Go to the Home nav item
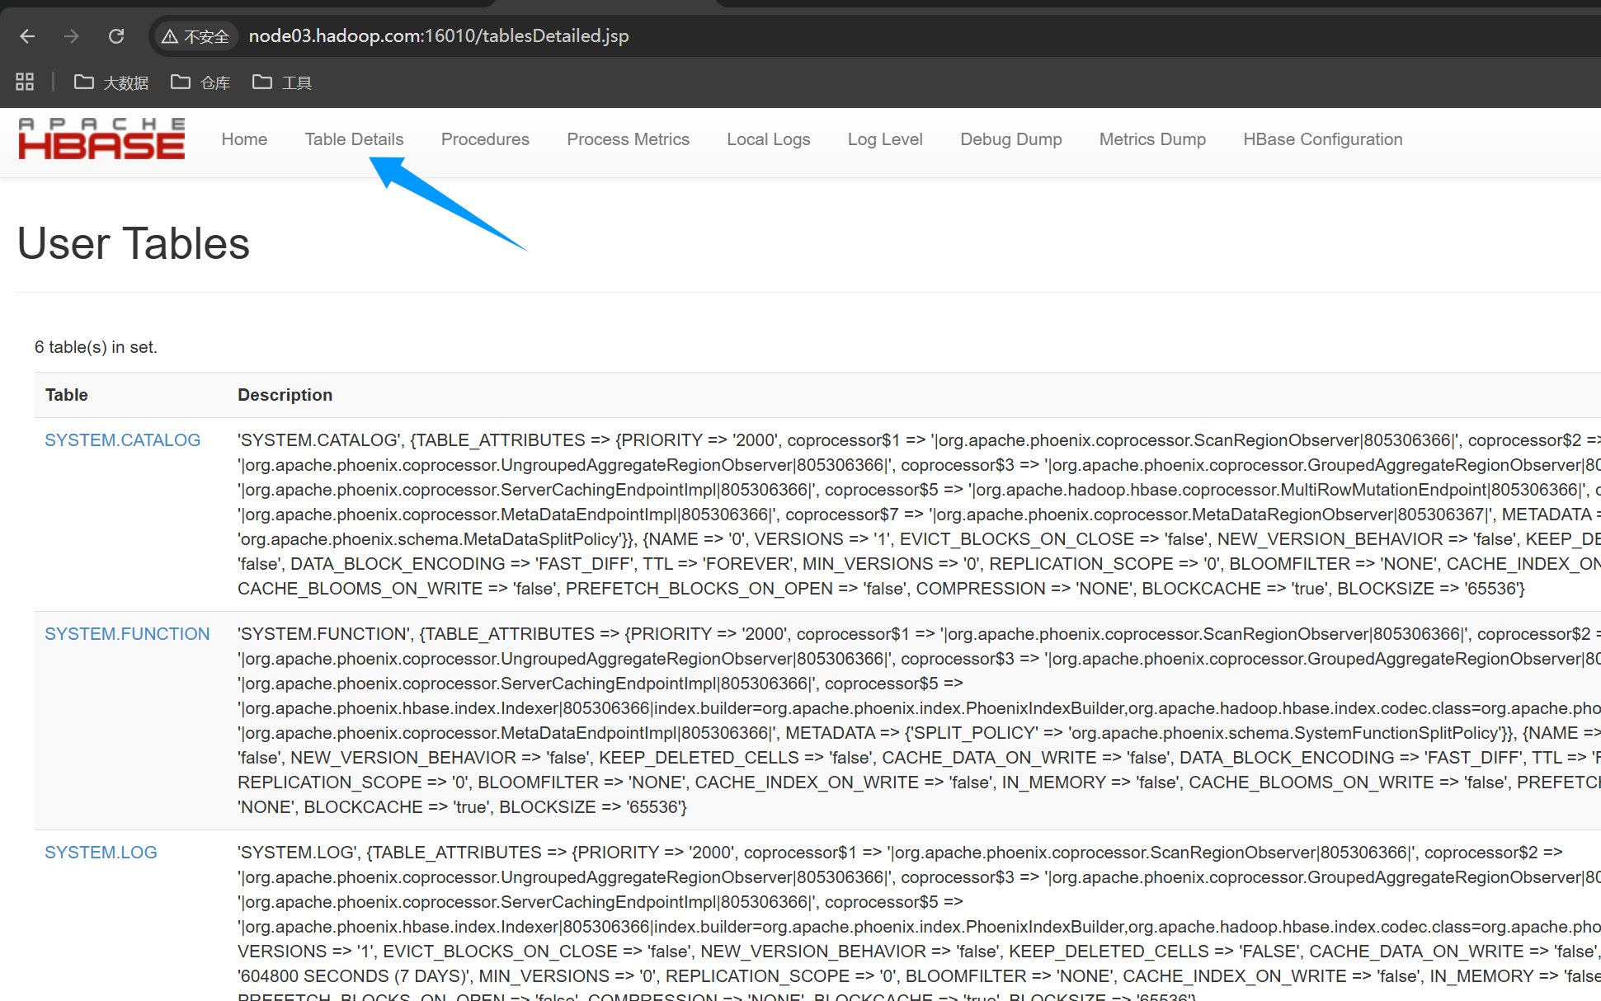1601x1001 pixels. (244, 139)
